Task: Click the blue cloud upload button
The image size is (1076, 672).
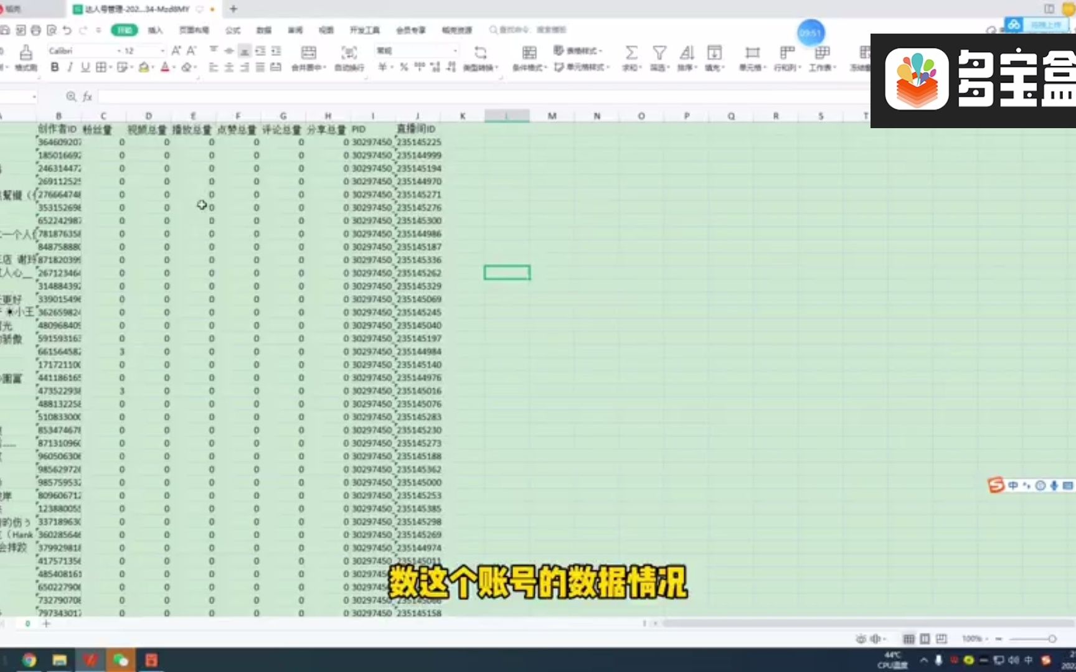Action: pos(1038,25)
